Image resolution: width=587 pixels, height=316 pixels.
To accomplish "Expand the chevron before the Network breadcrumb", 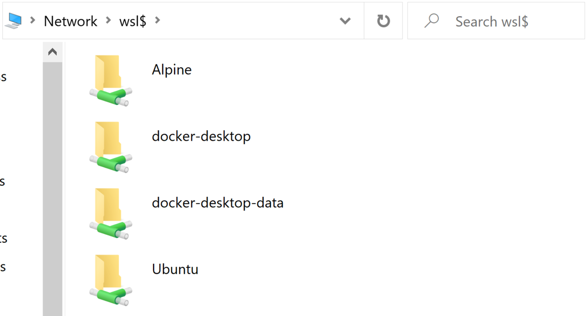I will coord(33,21).
